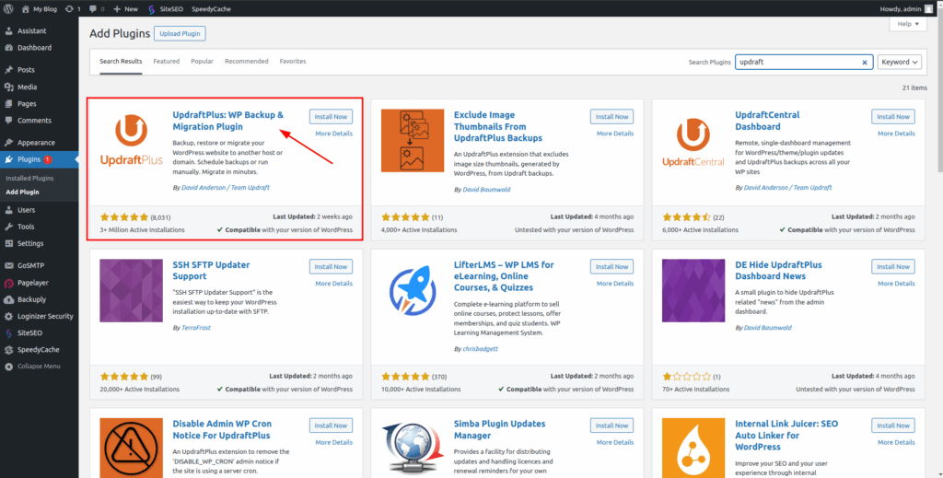
Task: Install Now for Exclude Image Thumbnails plugin
Action: pyautogui.click(x=611, y=117)
